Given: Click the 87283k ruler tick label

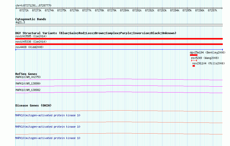Looking at the screenshot, I should click(x=162, y=10).
